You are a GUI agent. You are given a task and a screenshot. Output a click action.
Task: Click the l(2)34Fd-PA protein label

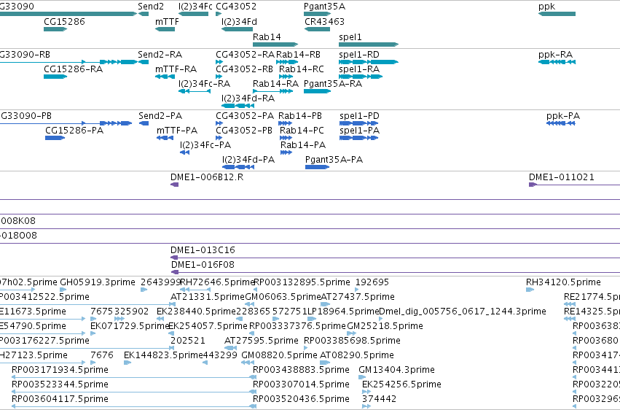click(248, 160)
